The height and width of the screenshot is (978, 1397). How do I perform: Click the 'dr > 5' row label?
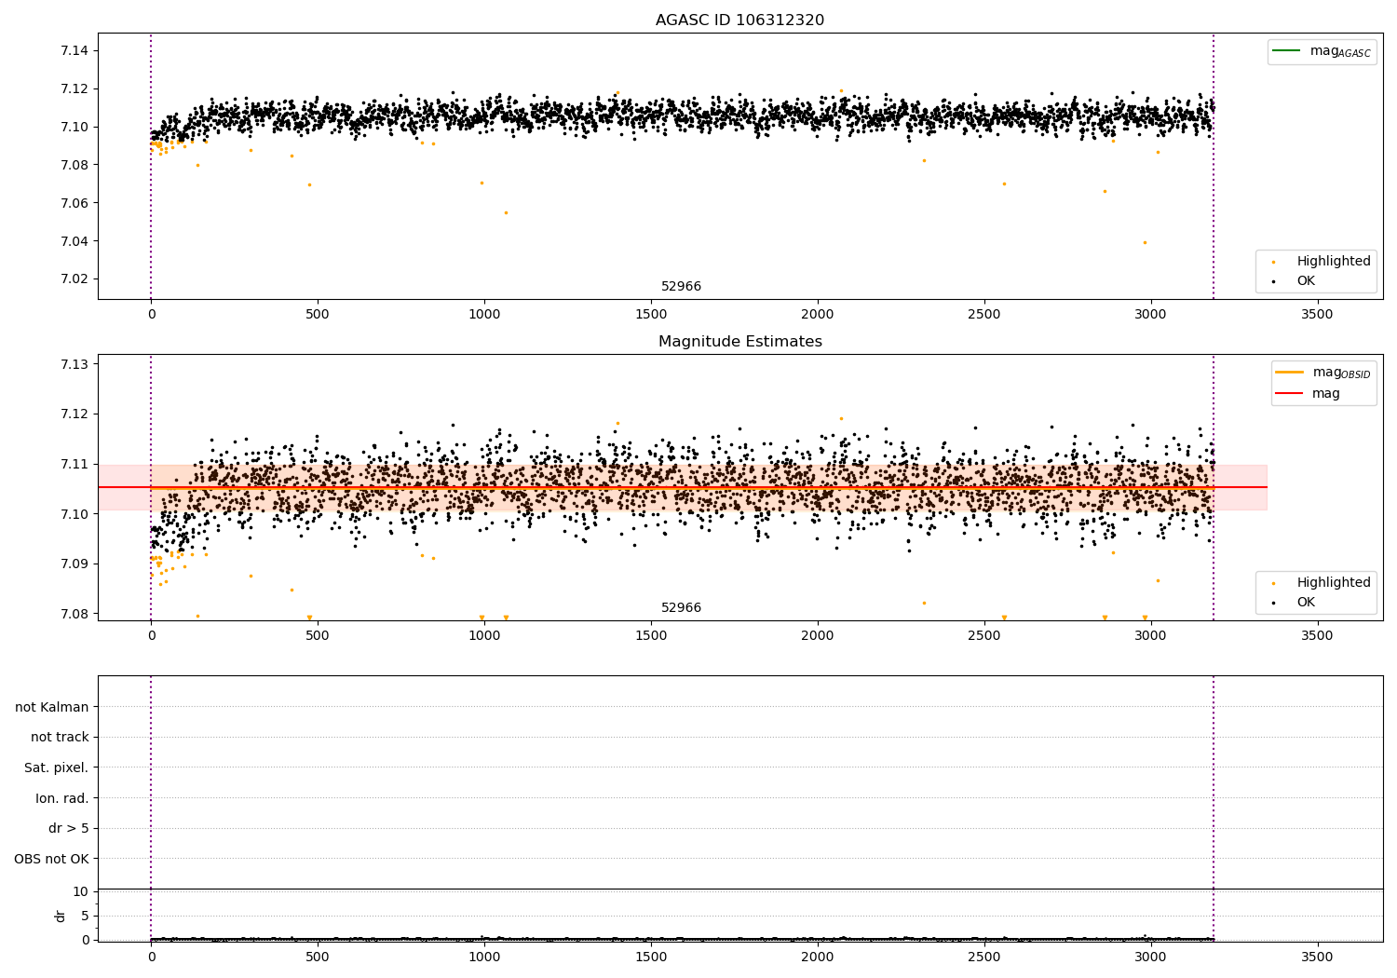pos(69,828)
